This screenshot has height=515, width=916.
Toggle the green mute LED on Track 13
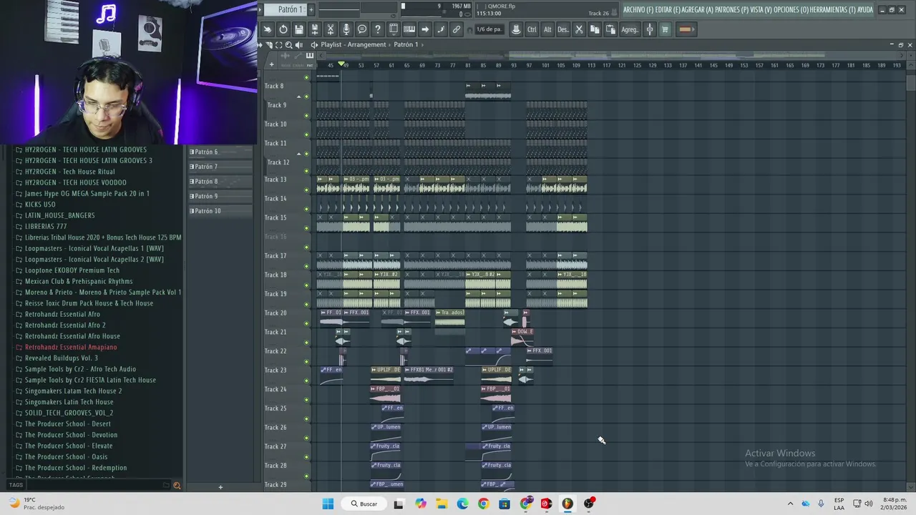click(x=307, y=190)
